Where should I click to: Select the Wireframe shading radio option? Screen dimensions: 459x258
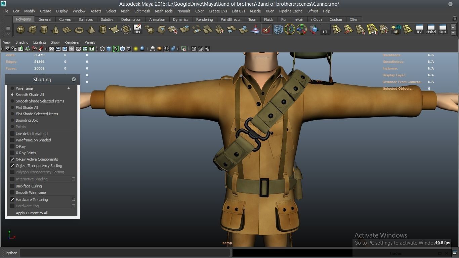coord(12,88)
